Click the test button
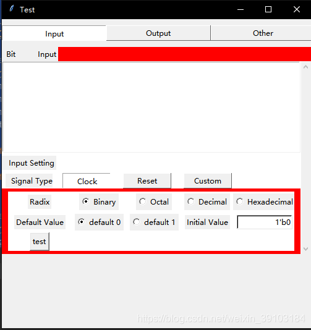 [40, 242]
